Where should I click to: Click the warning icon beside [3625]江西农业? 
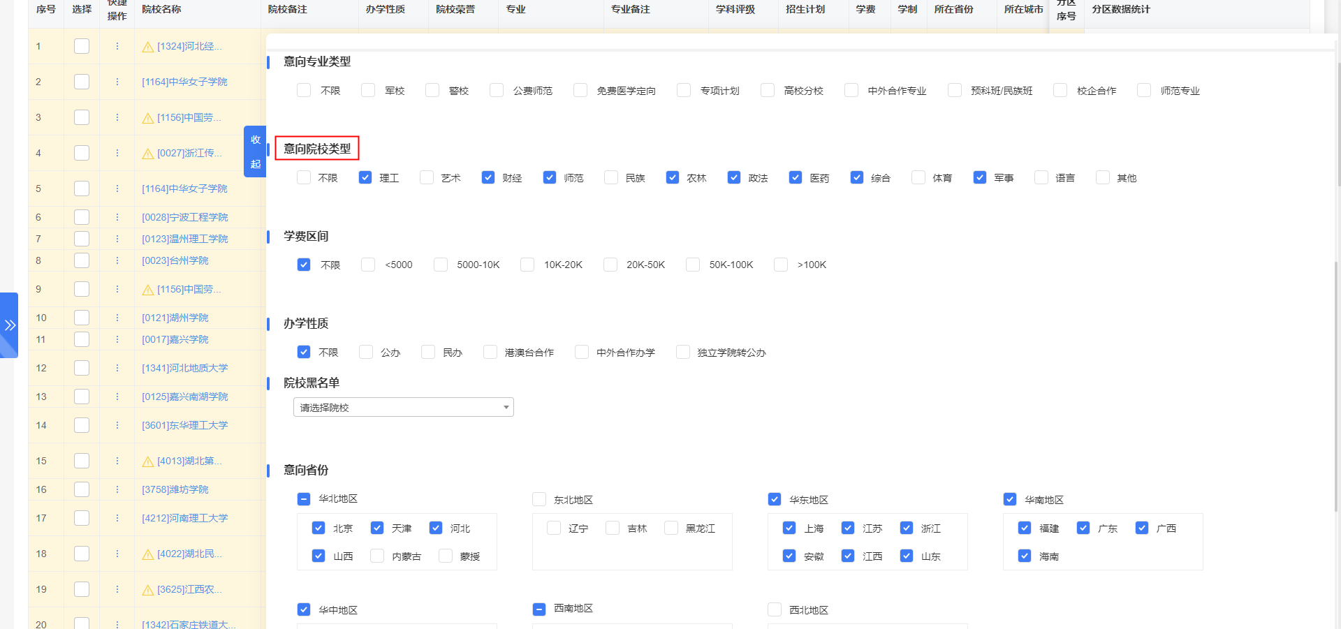click(x=147, y=589)
